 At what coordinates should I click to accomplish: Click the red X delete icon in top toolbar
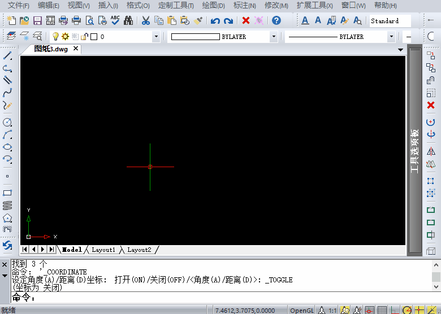click(246, 21)
